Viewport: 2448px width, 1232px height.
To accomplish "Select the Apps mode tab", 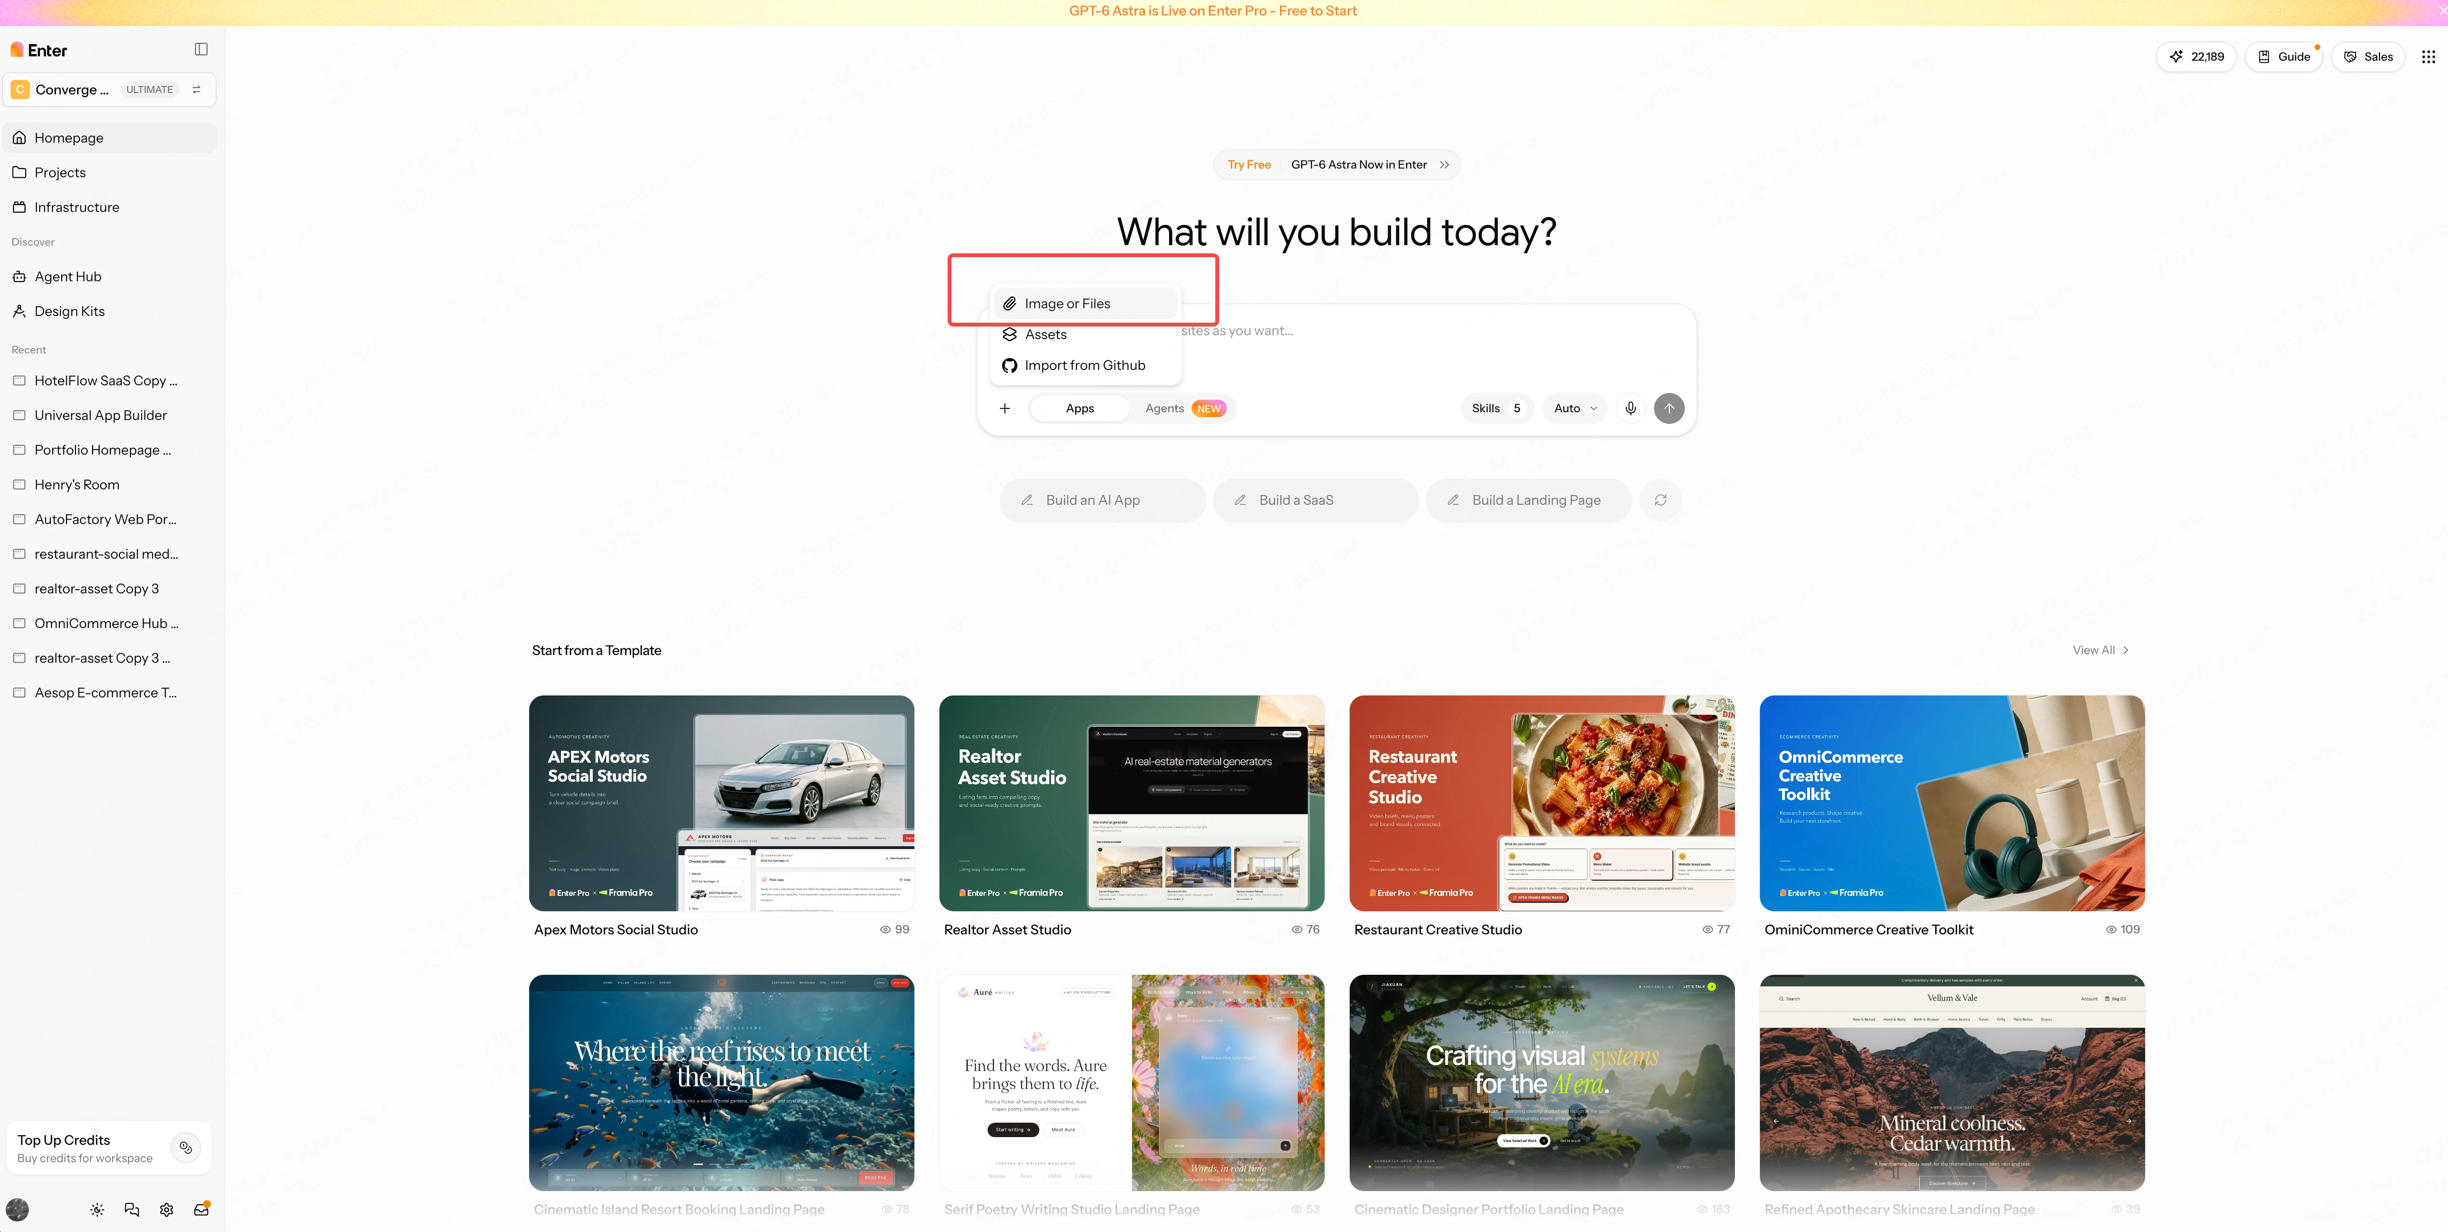I will click(x=1080, y=409).
